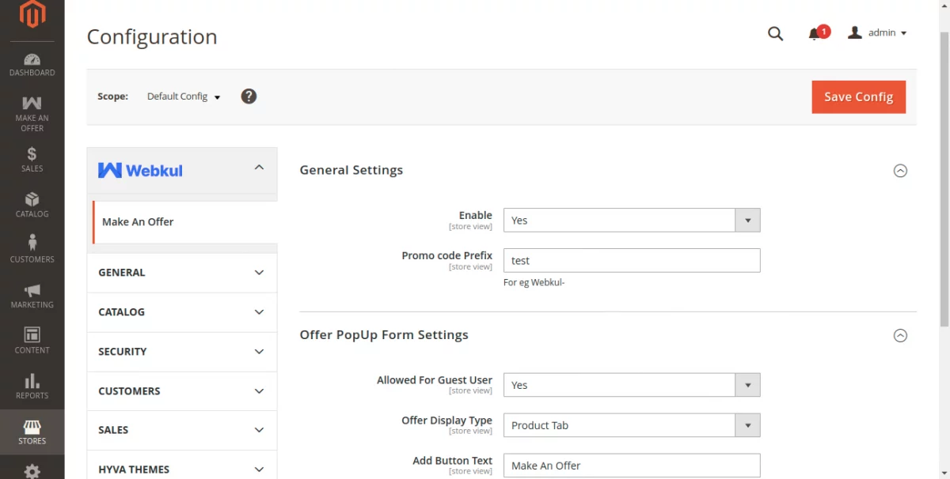950x479 pixels.
Task: Open the Offer Display Type dropdown
Action: point(631,425)
